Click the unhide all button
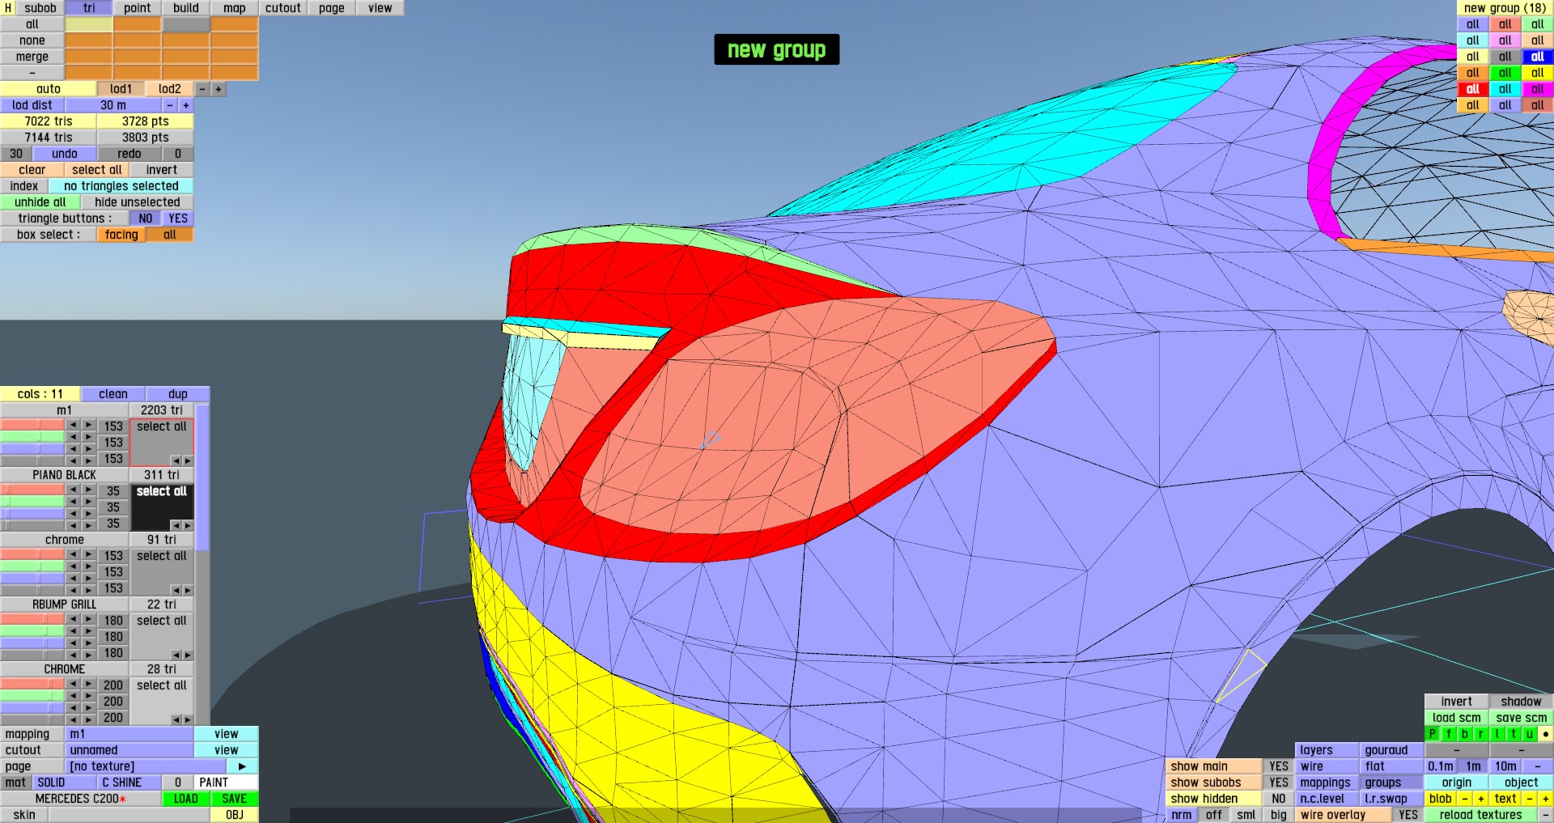 pyautogui.click(x=40, y=202)
